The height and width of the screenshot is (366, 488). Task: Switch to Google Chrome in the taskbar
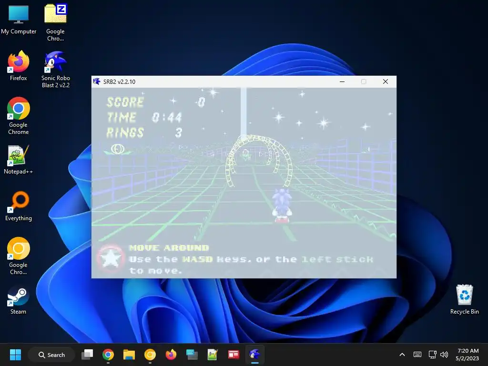pyautogui.click(x=108, y=355)
